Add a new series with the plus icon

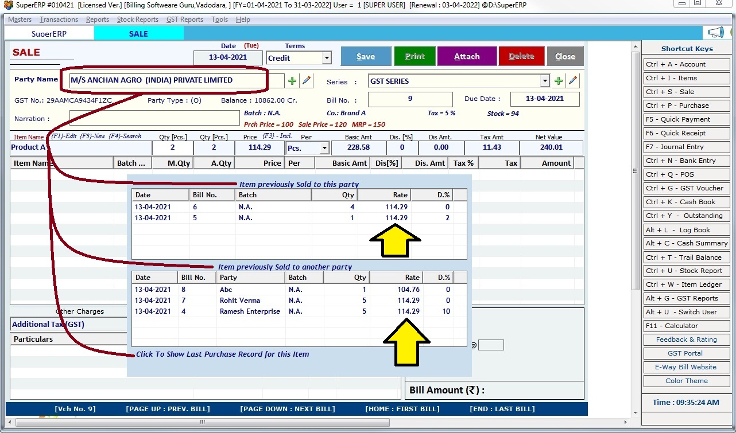558,80
